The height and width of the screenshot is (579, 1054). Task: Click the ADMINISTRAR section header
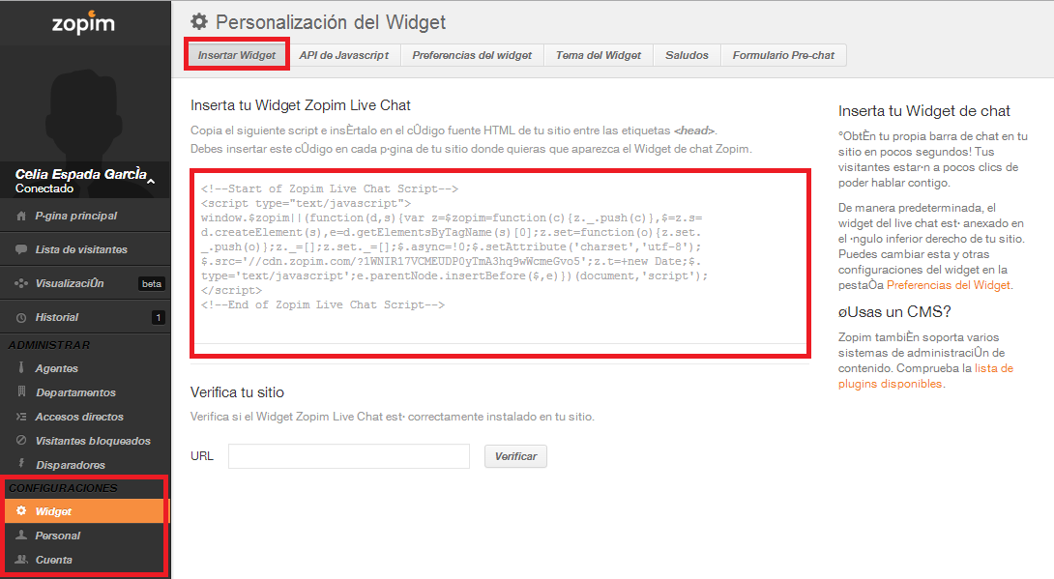coord(49,344)
